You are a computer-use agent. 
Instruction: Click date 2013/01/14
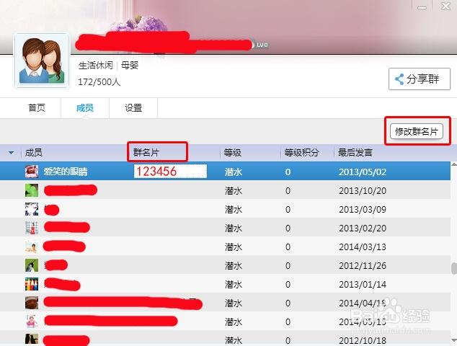pyautogui.click(x=363, y=284)
